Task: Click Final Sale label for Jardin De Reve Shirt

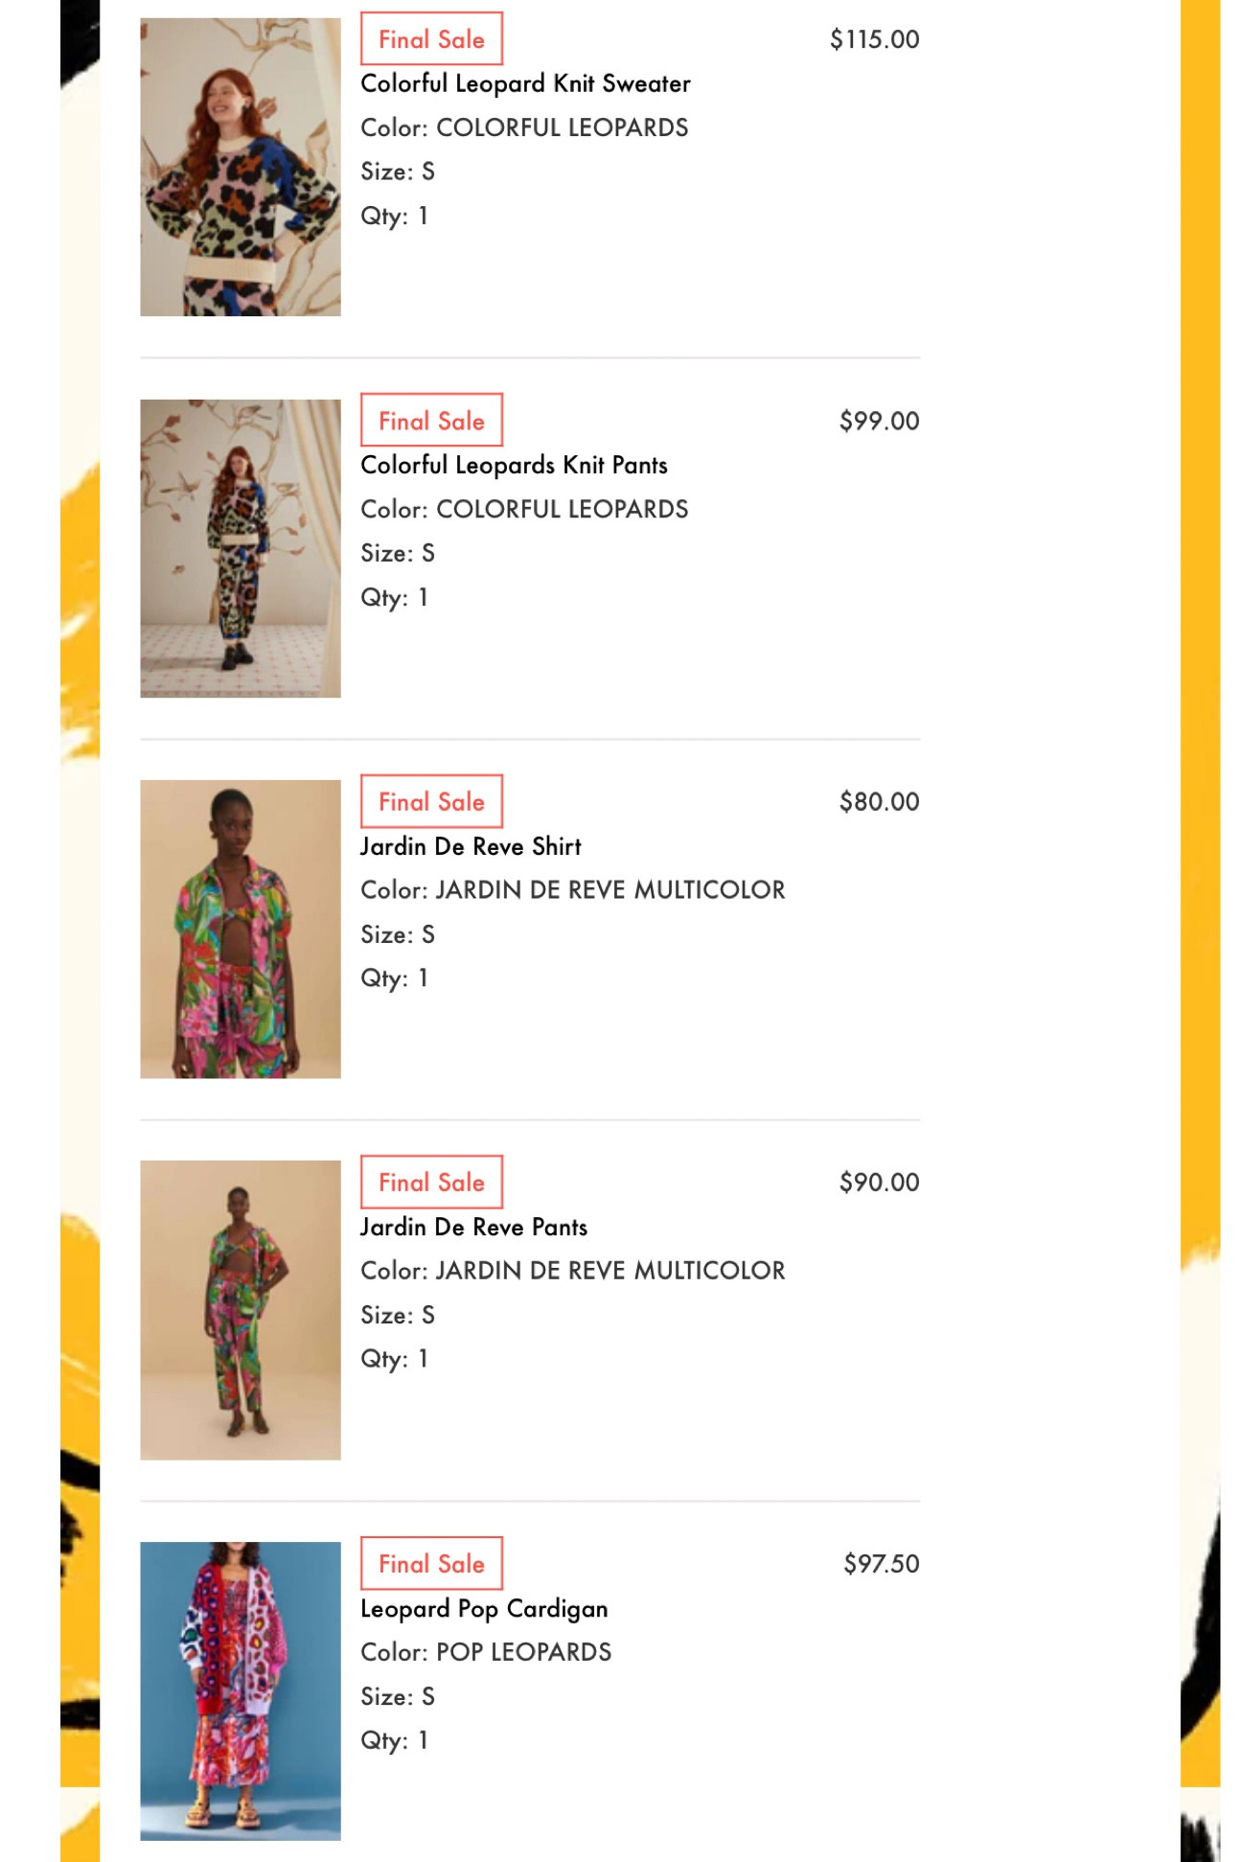Action: pos(431,801)
